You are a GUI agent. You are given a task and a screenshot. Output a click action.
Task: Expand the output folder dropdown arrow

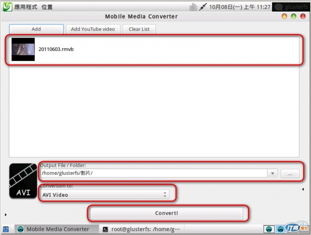tap(273, 173)
